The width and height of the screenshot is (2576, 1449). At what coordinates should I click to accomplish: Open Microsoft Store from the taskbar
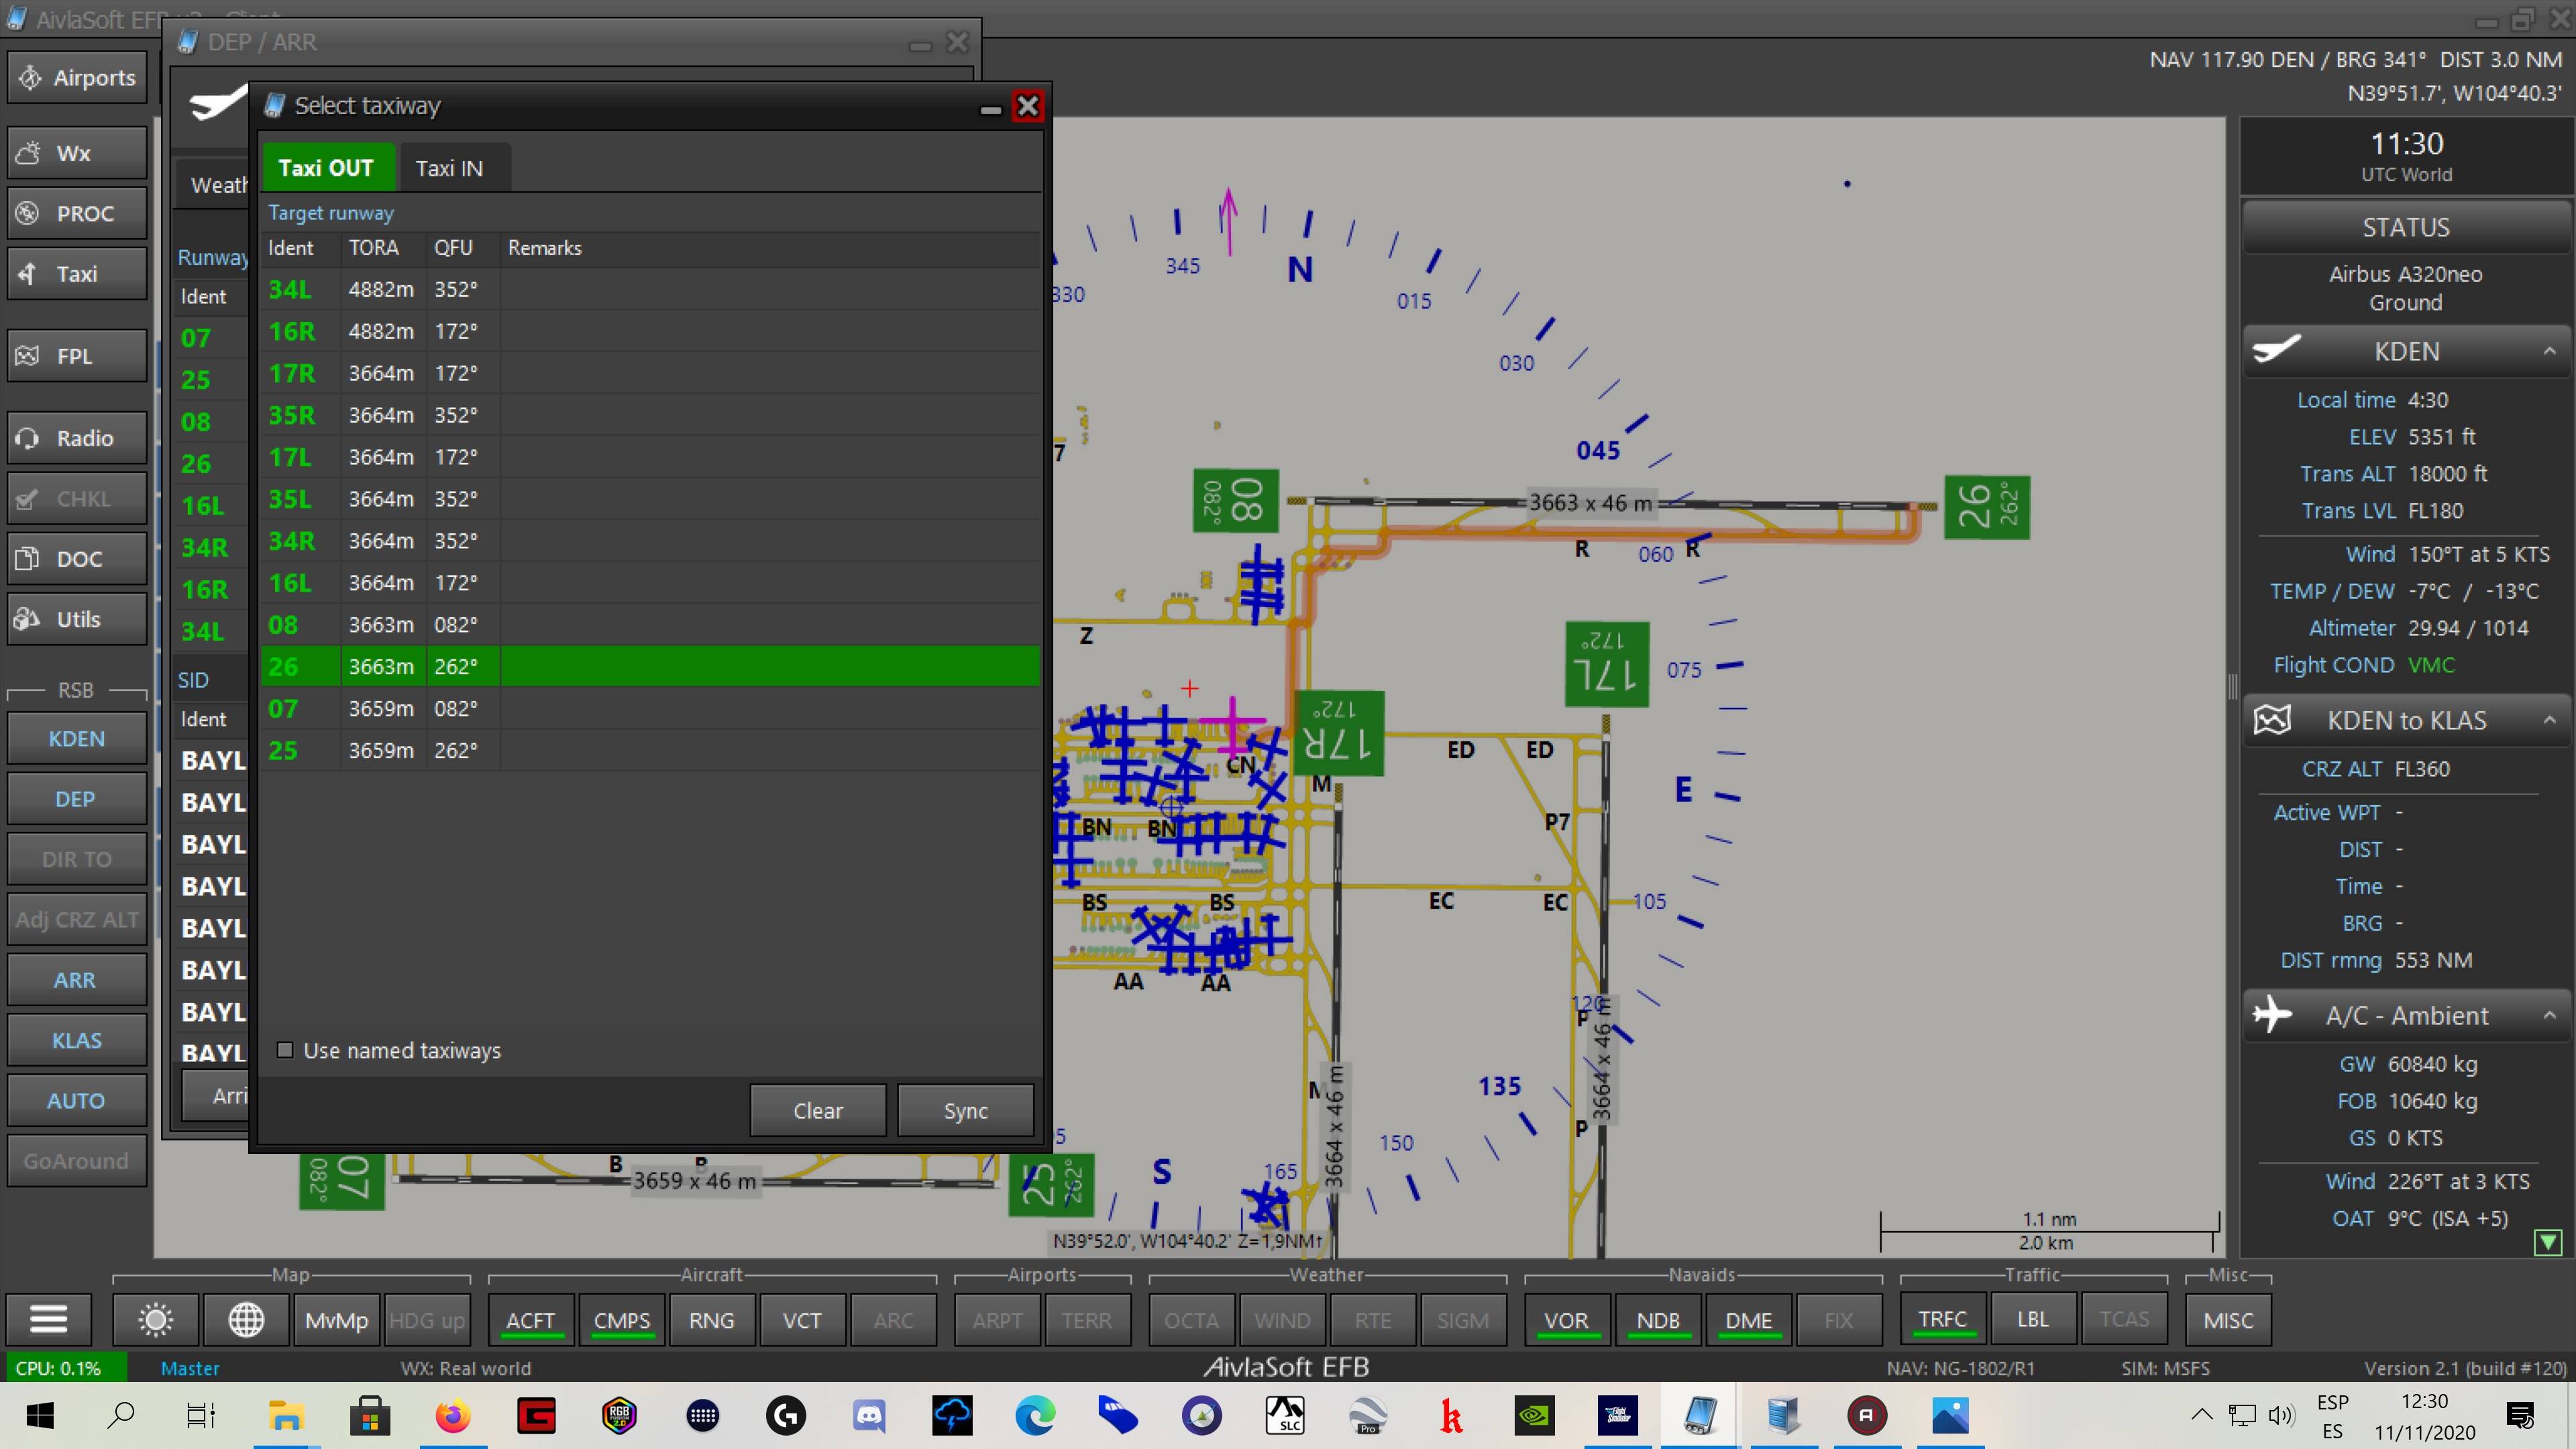[369, 1415]
